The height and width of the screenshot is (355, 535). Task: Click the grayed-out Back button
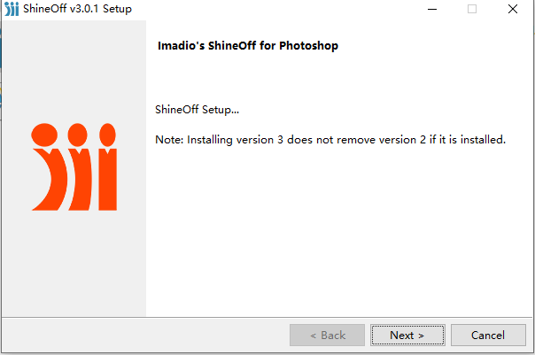(x=327, y=336)
